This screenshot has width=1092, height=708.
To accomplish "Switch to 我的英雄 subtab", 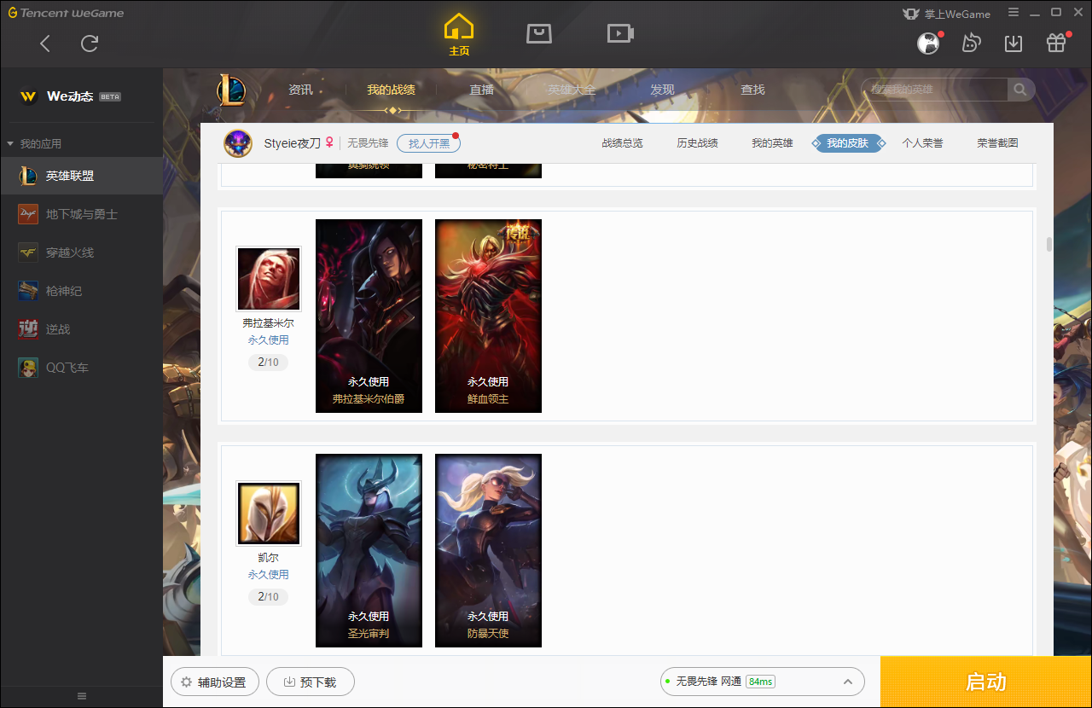I will pyautogui.click(x=772, y=143).
